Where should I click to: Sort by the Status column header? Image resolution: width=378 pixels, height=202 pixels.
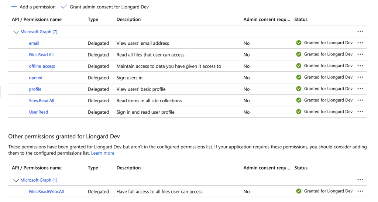[301, 19]
